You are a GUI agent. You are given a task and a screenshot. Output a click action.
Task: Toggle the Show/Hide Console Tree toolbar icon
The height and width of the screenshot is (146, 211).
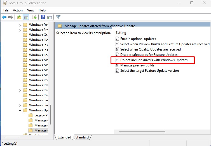click(x=26, y=17)
